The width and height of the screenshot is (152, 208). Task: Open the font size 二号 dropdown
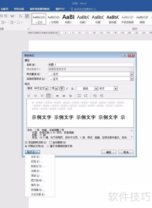pos(56,89)
